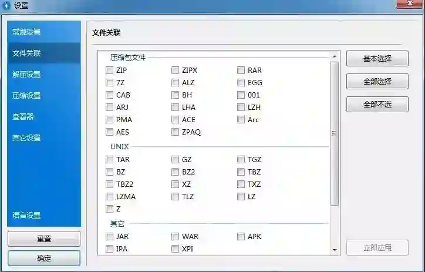425x272 pixels.
Task: Tick the TXZ checkbox
Action: point(241,184)
